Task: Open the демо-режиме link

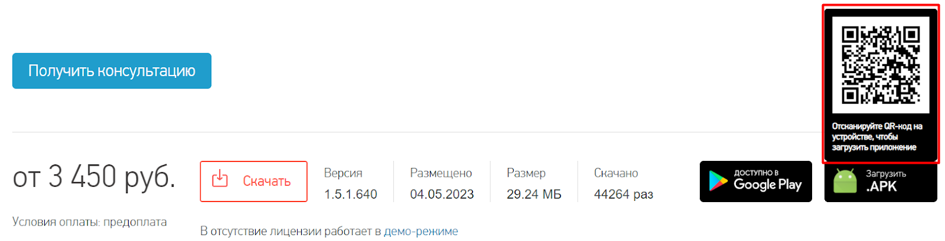Action: click(x=421, y=231)
